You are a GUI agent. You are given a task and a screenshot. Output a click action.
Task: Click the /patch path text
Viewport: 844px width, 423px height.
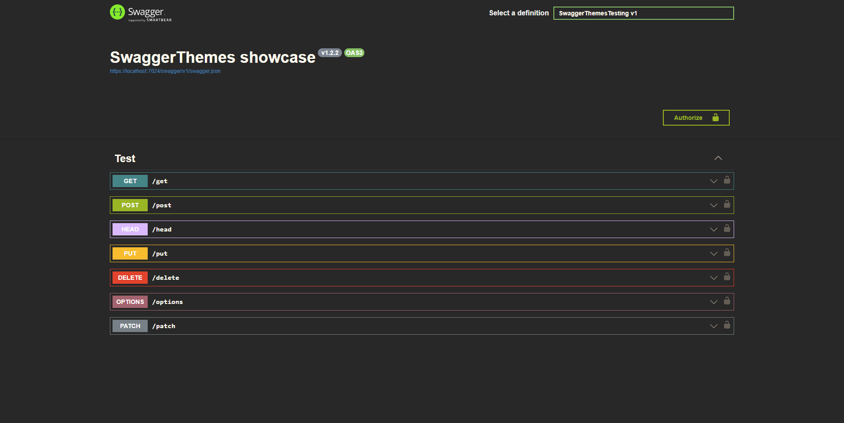(164, 326)
